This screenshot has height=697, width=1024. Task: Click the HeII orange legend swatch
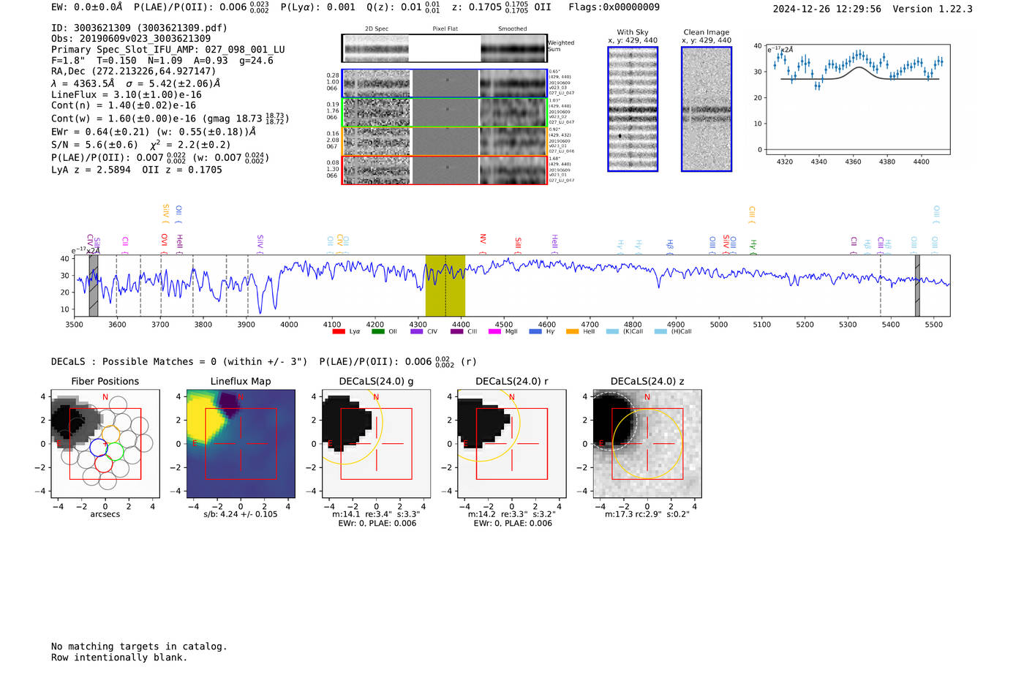[572, 331]
